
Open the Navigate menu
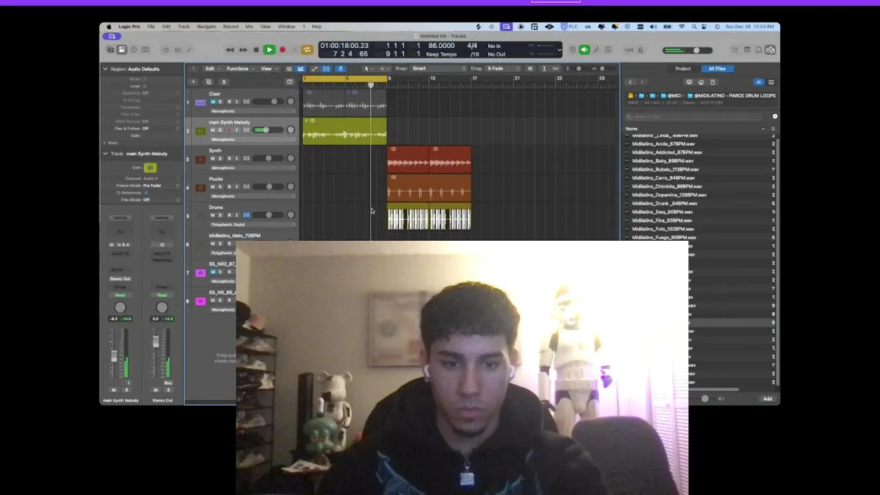point(206,27)
